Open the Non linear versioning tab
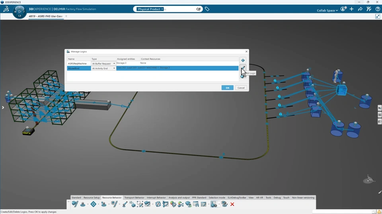Image resolution: width=382 pixels, height=214 pixels. (x=303, y=198)
